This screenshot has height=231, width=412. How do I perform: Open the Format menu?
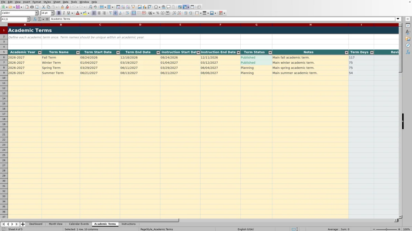coord(37,2)
